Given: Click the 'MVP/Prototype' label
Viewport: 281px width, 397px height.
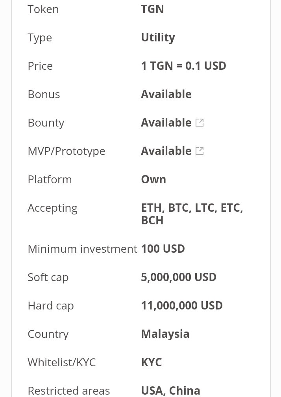Looking at the screenshot, I should 67,151.
